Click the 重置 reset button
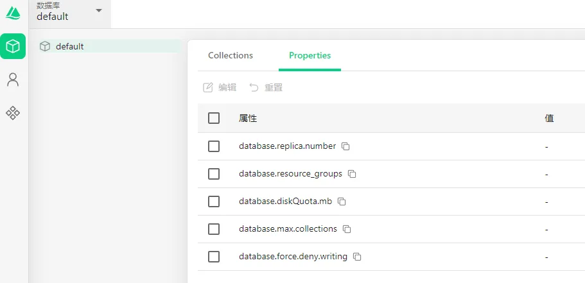 (x=266, y=88)
